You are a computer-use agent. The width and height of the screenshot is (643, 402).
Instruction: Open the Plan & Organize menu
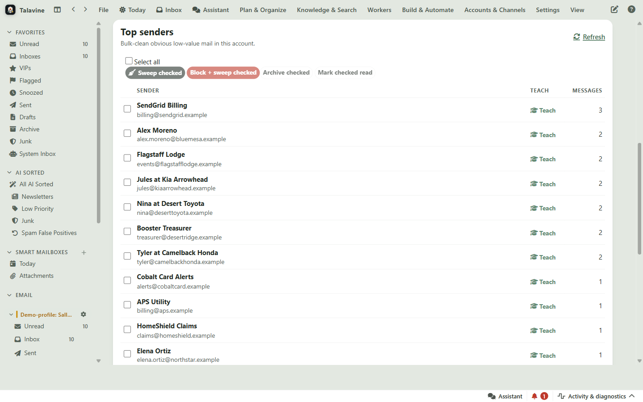(263, 10)
